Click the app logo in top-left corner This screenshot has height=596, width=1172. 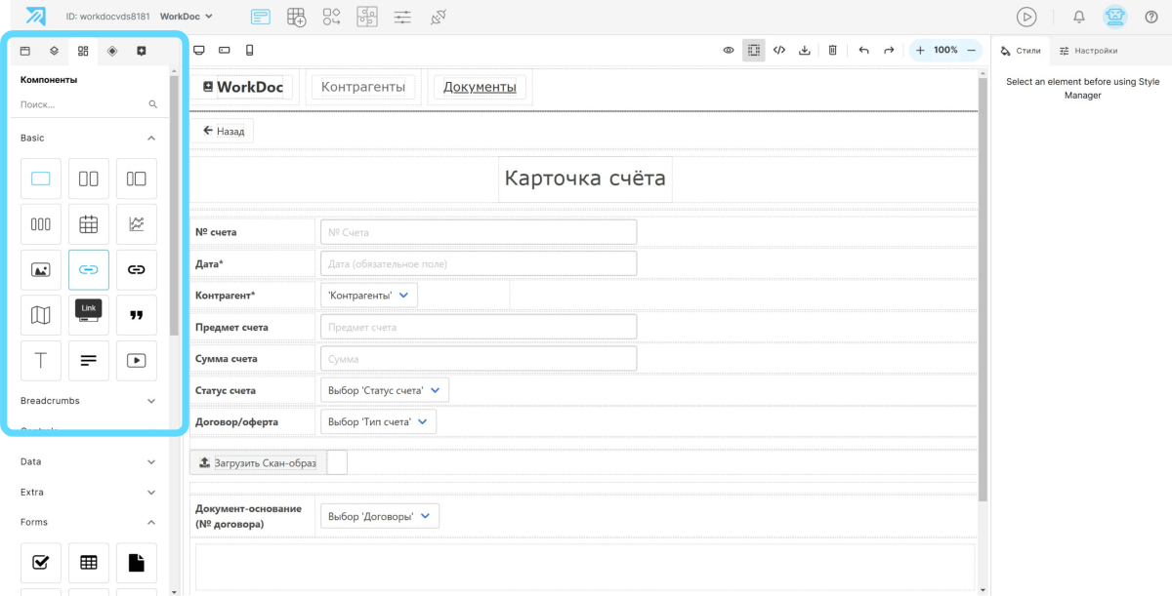35,17
